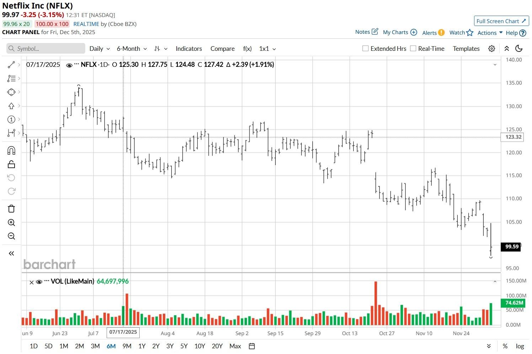Screen dimensions: 532x354
Task: Collapse the main price pane
Action: [x=495, y=65]
